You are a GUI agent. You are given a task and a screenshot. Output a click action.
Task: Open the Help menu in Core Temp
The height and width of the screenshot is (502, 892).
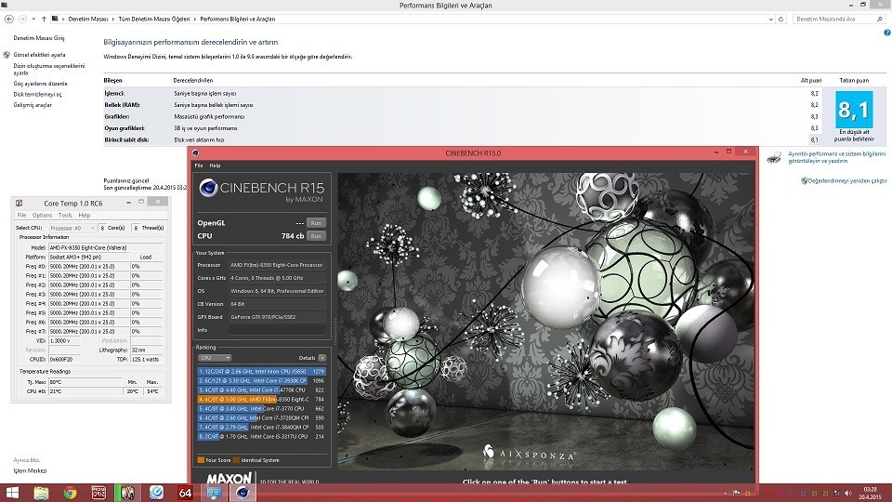point(85,215)
